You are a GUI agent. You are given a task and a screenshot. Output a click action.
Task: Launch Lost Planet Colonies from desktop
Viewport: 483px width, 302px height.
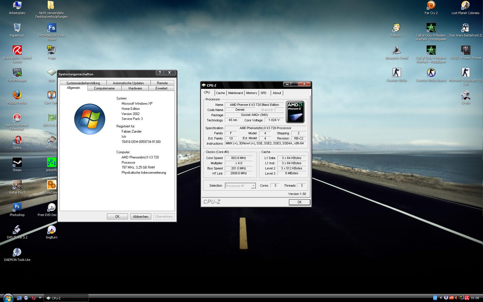[465, 8]
